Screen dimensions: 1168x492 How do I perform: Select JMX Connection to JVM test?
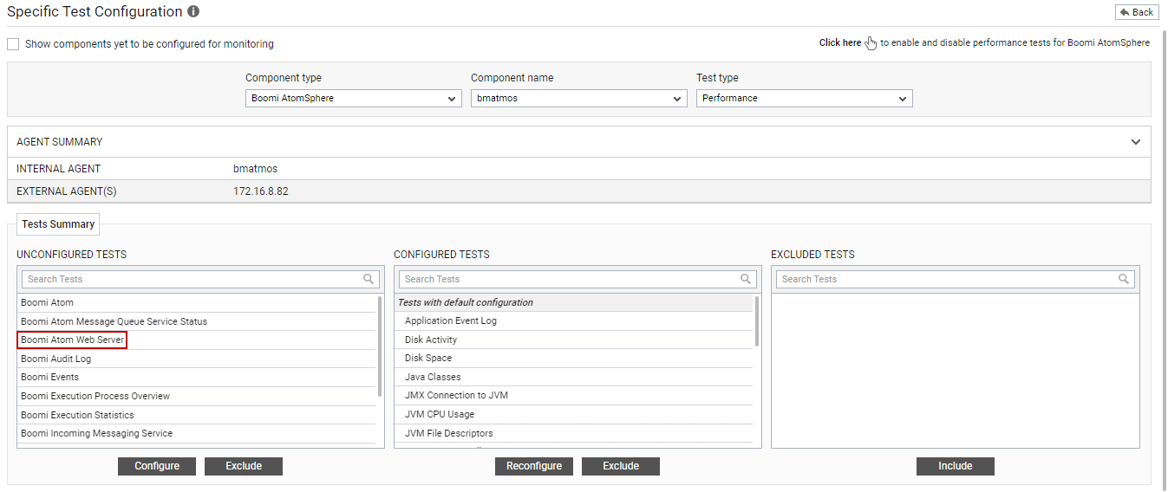tap(574, 396)
